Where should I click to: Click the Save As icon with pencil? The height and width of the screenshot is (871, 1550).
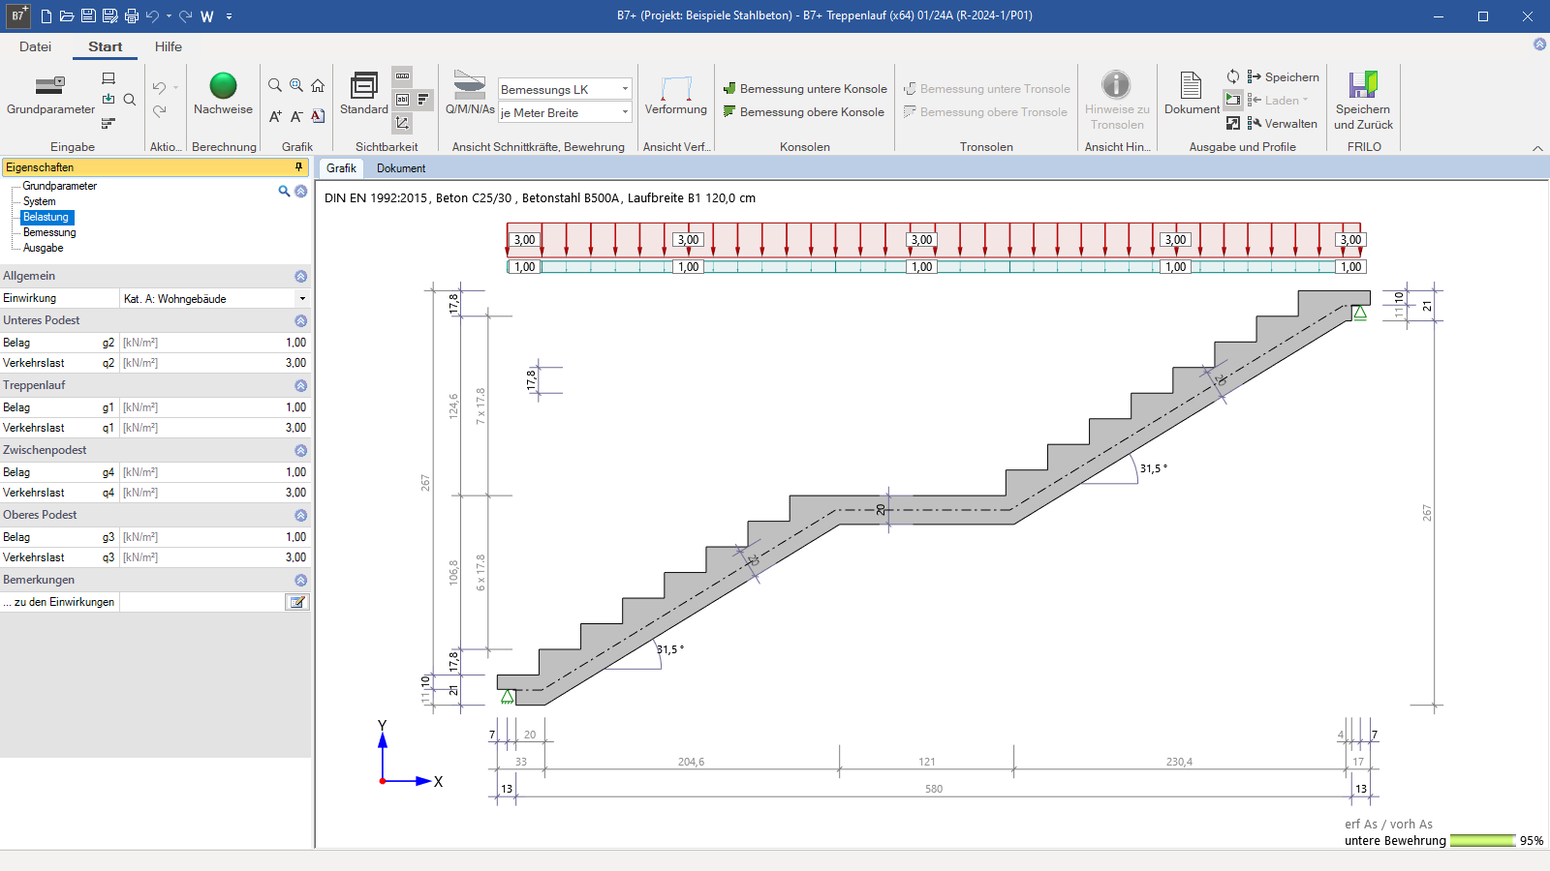(109, 16)
